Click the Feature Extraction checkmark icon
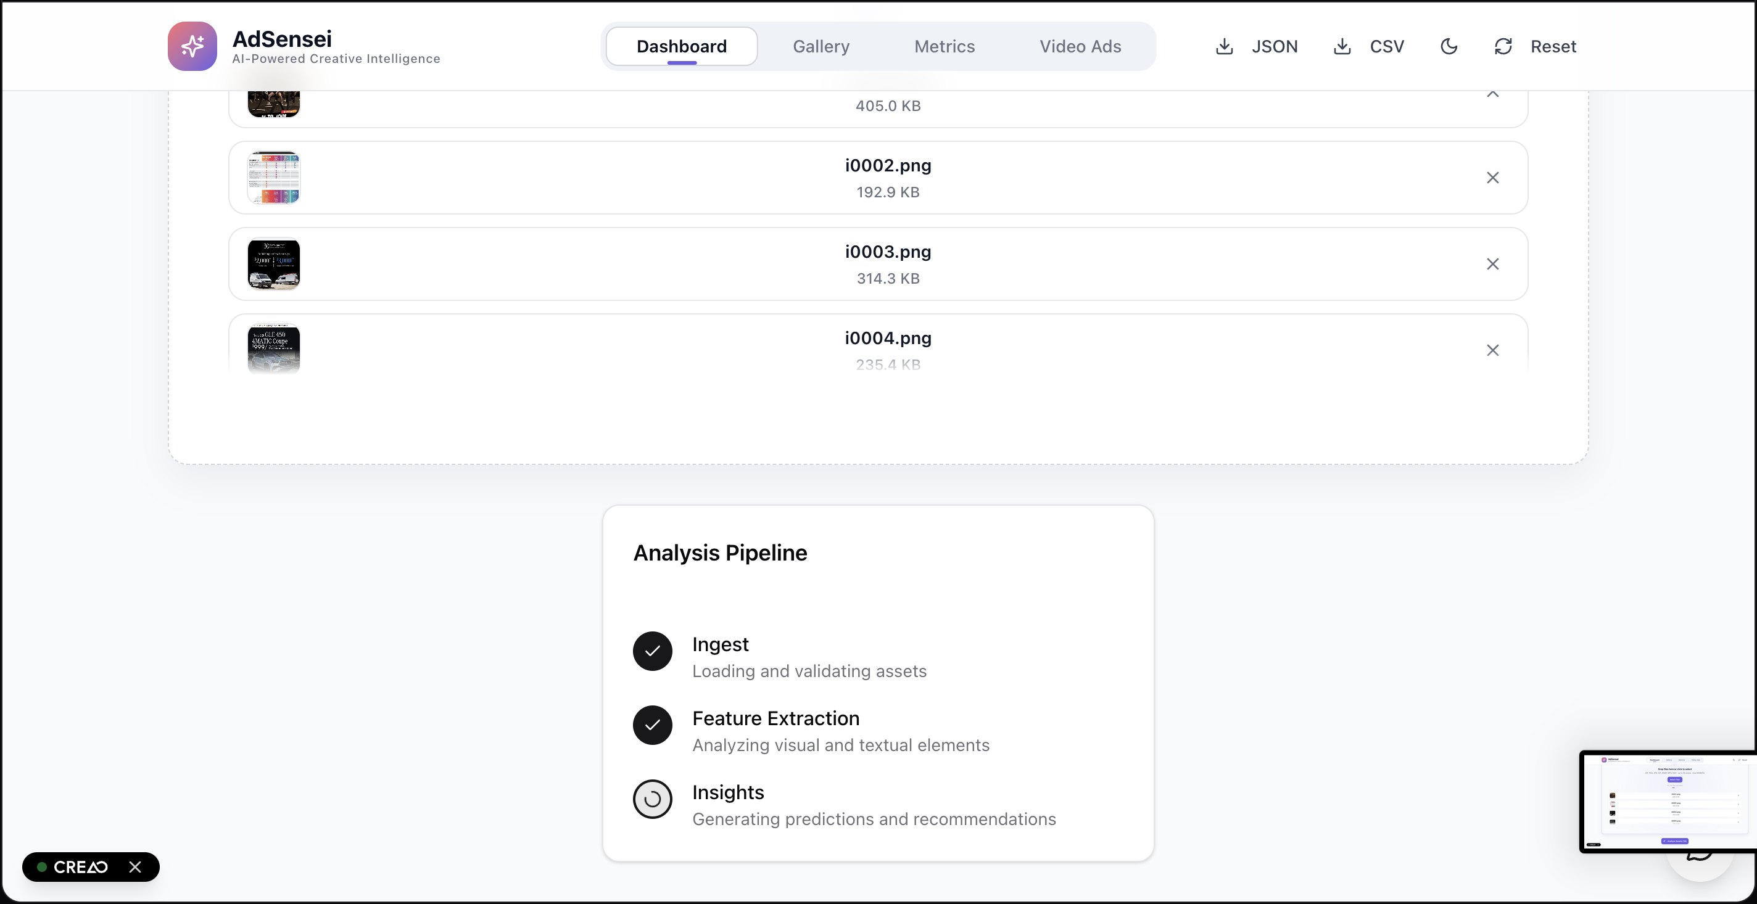Screen dimensions: 1757x904 click(652, 725)
